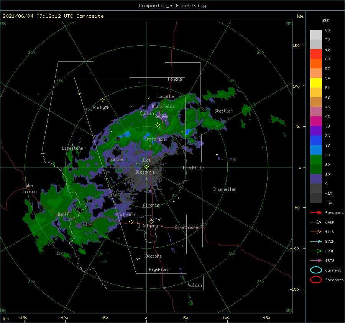Click the Stettler city label
The height and width of the screenshot is (323, 345).
(223, 111)
